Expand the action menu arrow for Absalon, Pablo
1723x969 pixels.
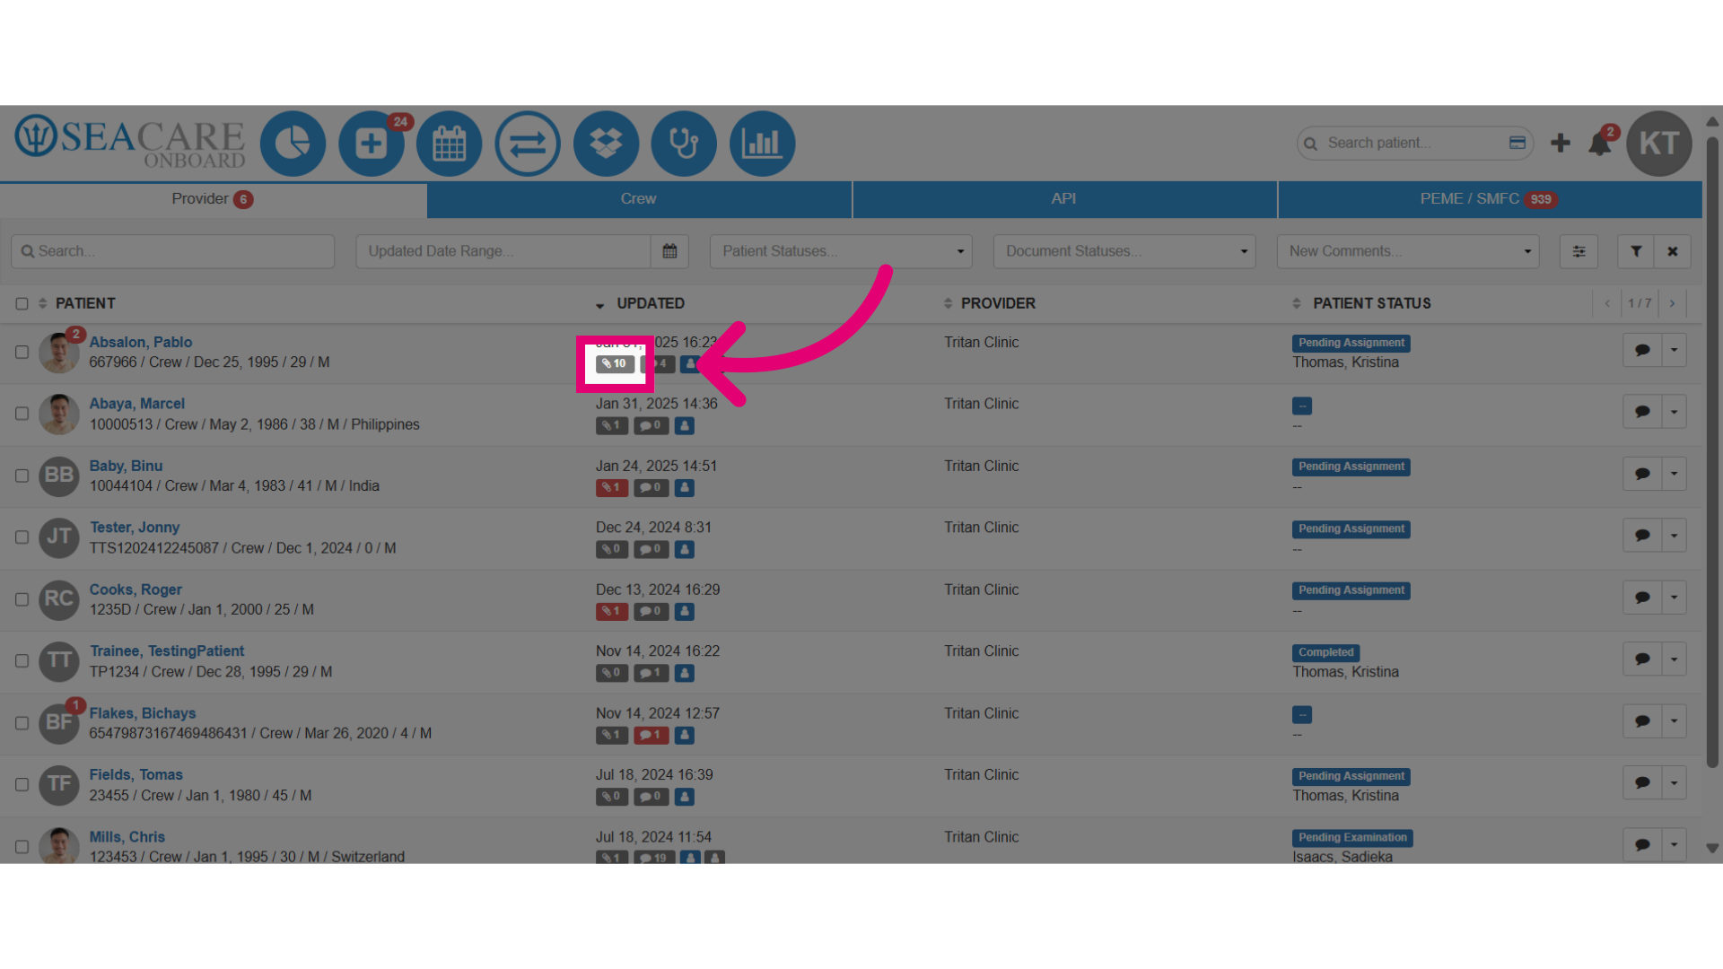[1675, 350]
